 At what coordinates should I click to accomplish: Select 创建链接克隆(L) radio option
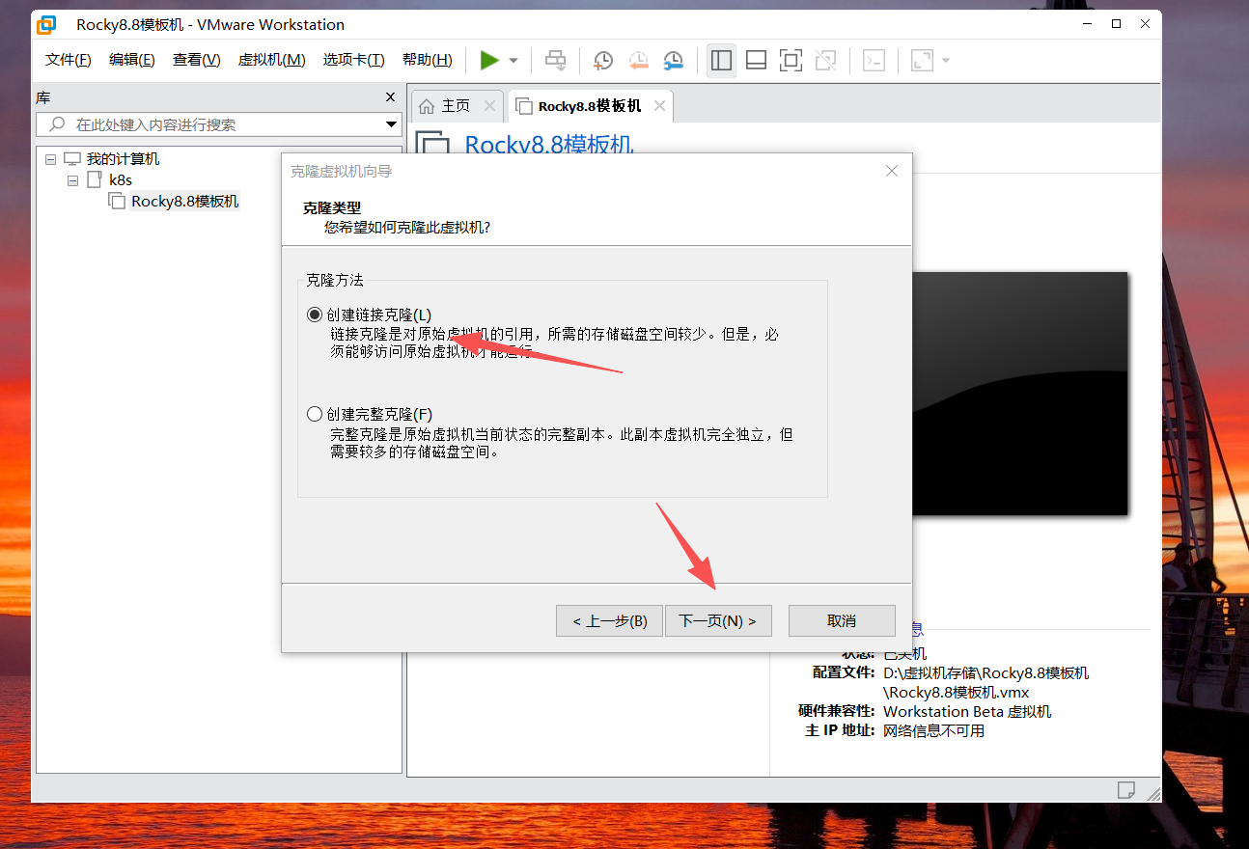click(314, 315)
